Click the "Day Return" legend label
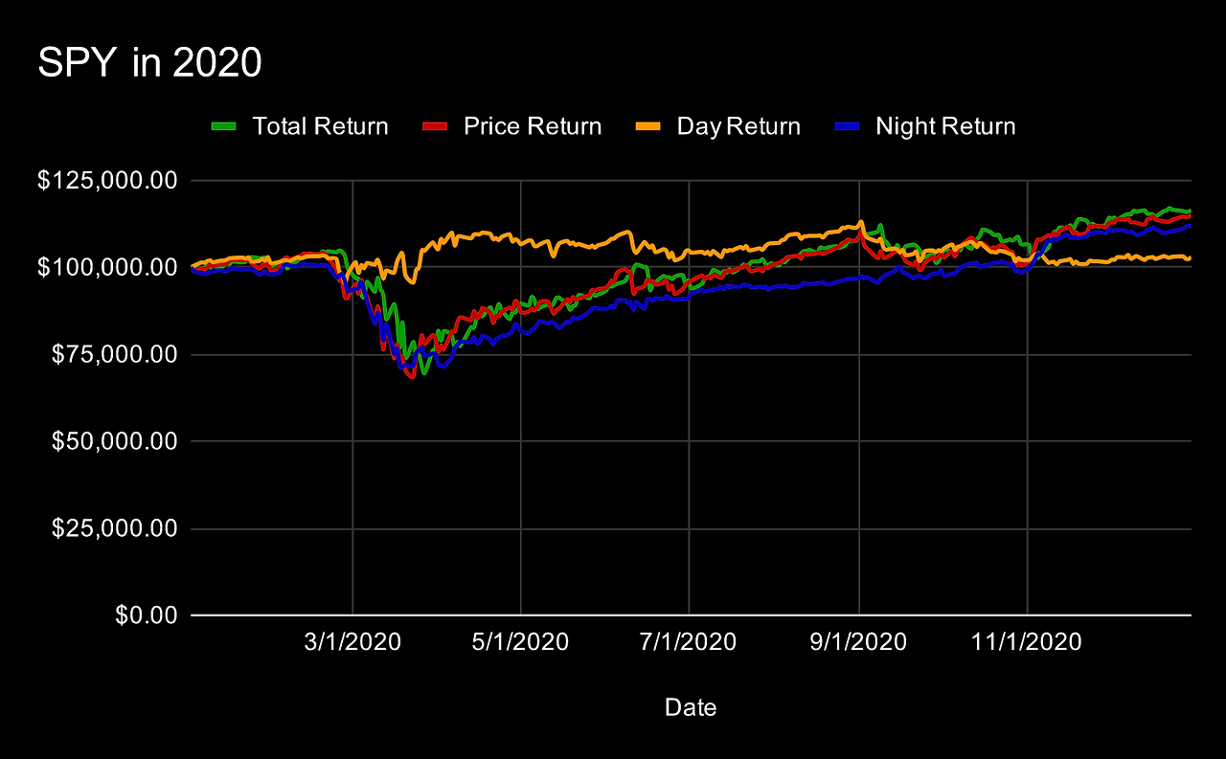The image size is (1226, 759). (x=738, y=126)
